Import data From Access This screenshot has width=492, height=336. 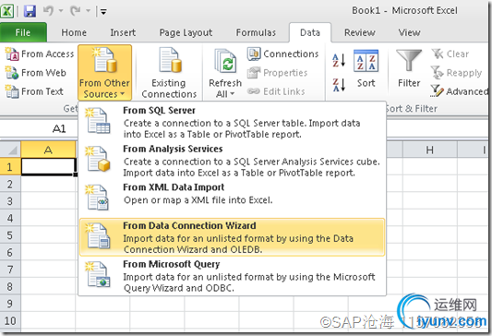(40, 54)
